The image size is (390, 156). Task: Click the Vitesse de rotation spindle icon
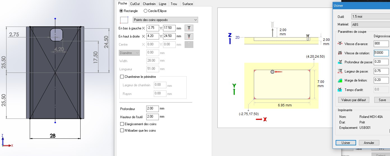(x=340, y=53)
